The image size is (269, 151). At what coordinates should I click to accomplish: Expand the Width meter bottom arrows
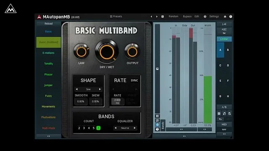205,130
